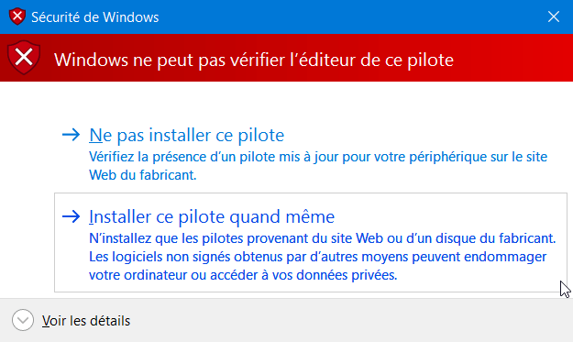This screenshot has width=573, height=342.
Task: Expand details with the circular chevron button
Action: (x=23, y=320)
